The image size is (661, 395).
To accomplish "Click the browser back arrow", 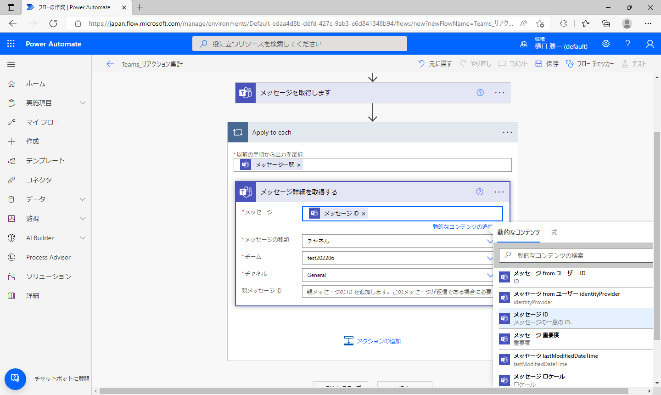I will [13, 23].
